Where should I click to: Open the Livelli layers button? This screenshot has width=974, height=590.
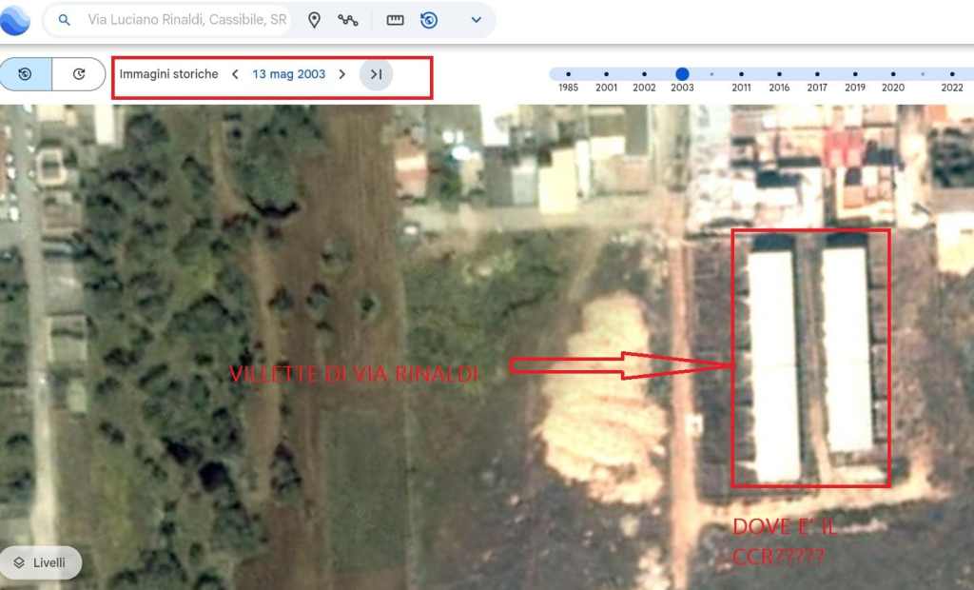click(x=41, y=562)
